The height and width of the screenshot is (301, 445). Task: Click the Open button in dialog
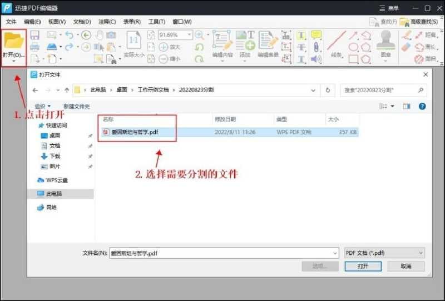[x=363, y=266]
